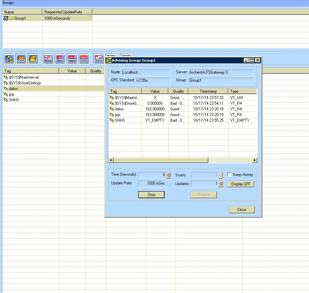Select the jjsjs tag in main tag list
The width and height of the screenshot is (309, 293).
click(x=12, y=94)
